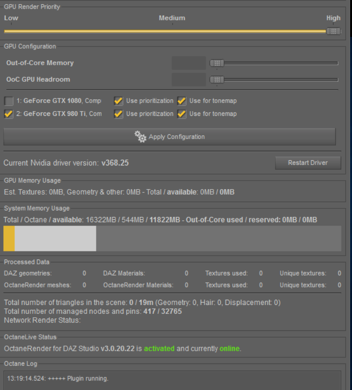Uncheck the GeForce GTX 980 Ti GPU checkbox

point(9,114)
